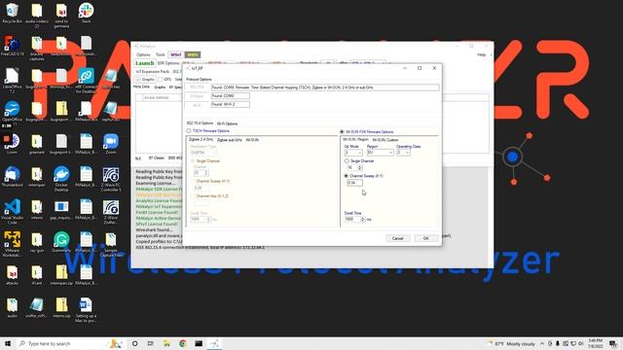Open the Options menu in PANalyzr
Image resolution: width=623 pixels, height=350 pixels.
pos(143,54)
